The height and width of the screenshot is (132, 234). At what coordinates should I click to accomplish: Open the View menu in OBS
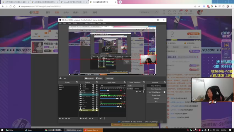[69, 23]
